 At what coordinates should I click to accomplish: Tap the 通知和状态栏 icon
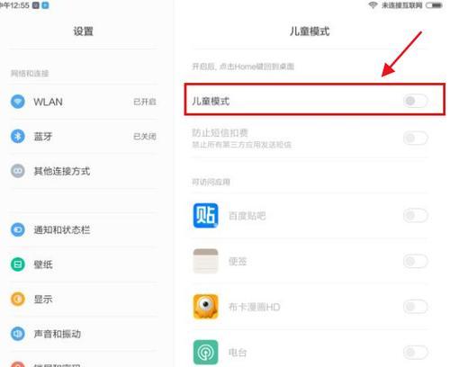[x=18, y=229]
